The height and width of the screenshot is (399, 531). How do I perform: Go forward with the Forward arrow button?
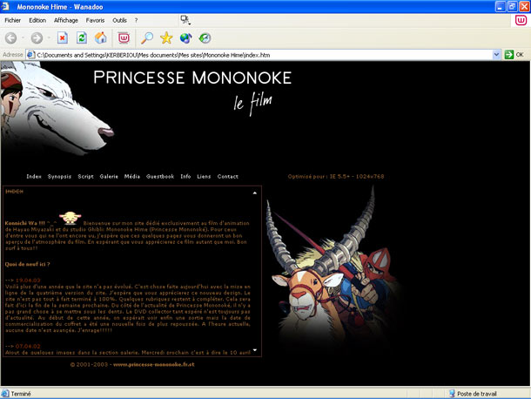coord(37,38)
